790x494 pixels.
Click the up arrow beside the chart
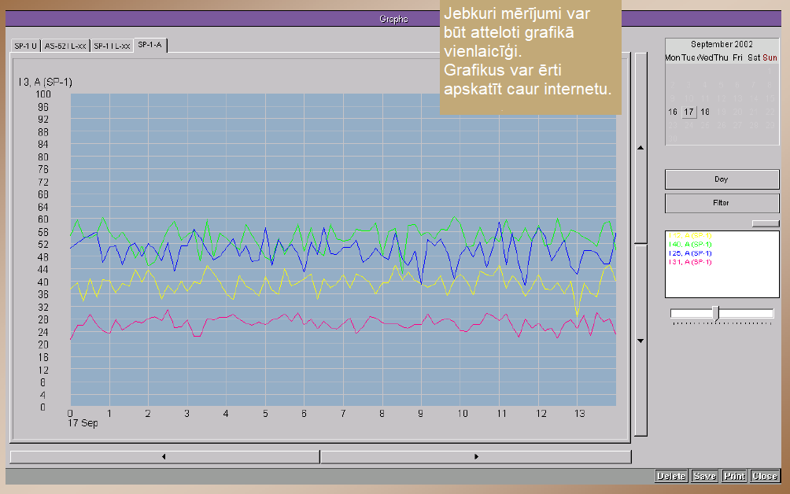(x=640, y=148)
